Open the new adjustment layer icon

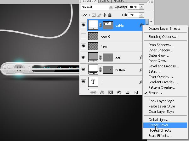click(x=120, y=92)
